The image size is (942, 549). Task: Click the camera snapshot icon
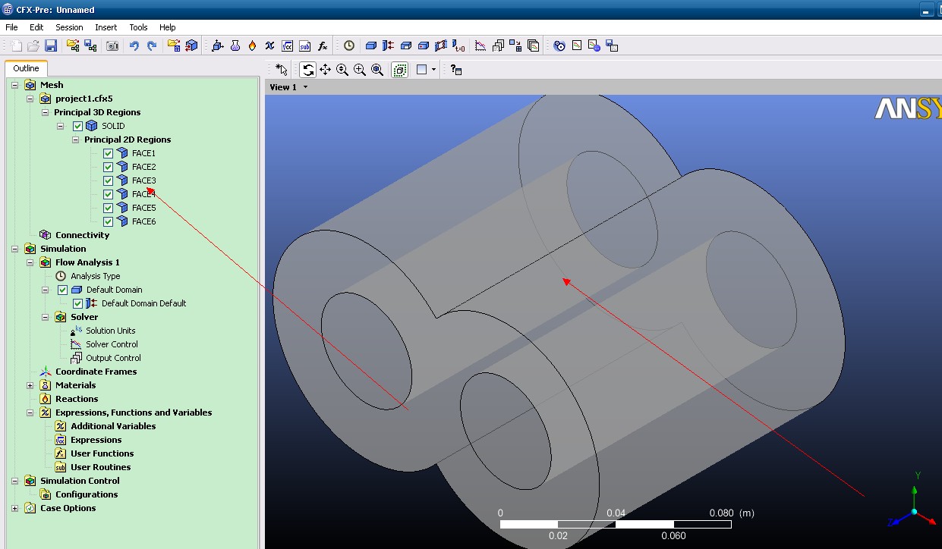(112, 46)
